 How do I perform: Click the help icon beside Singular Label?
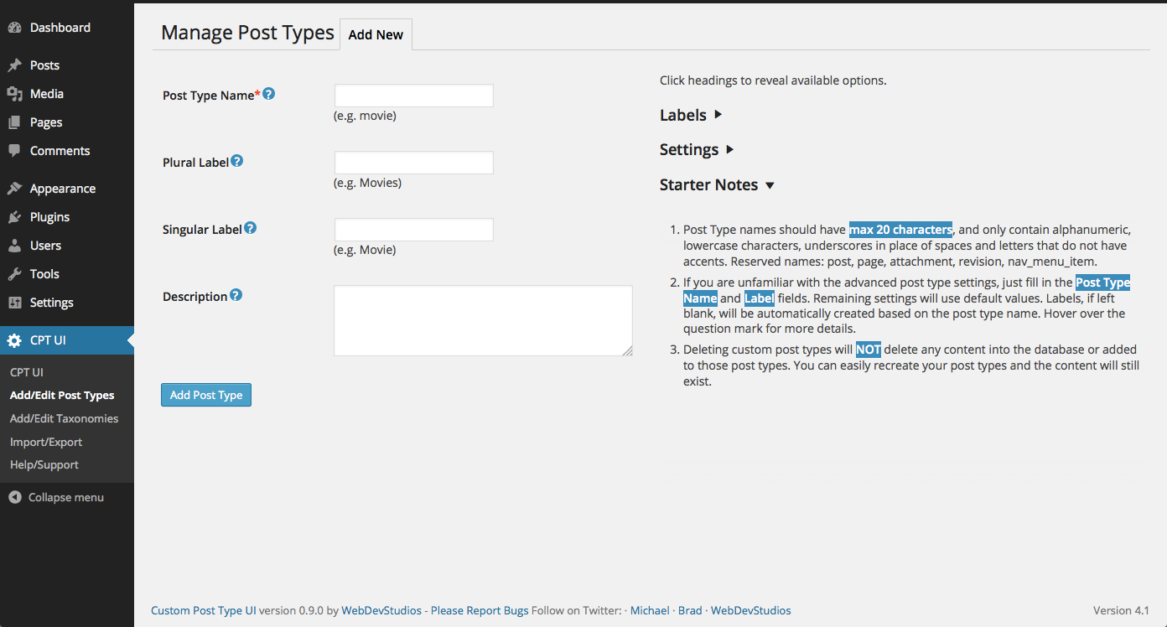pos(250,228)
